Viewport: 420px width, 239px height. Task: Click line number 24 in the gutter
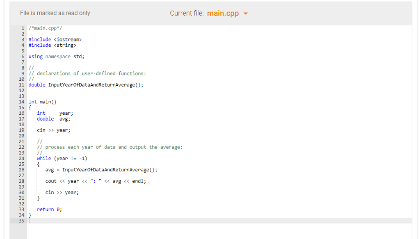[21, 158]
